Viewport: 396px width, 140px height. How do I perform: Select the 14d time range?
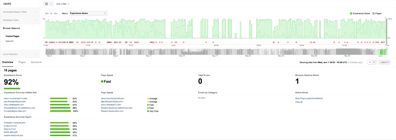pyautogui.click(x=55, y=13)
